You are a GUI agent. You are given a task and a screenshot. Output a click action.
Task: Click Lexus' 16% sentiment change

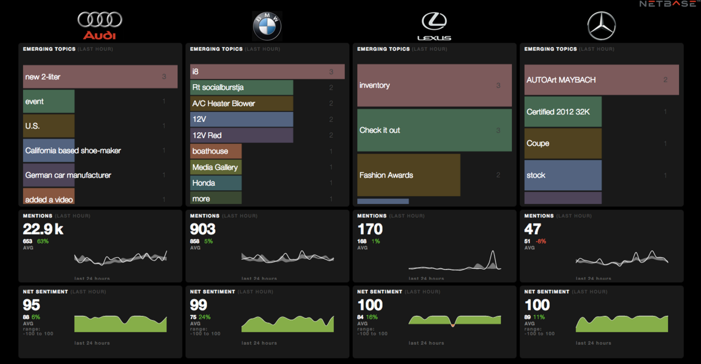[x=372, y=317]
